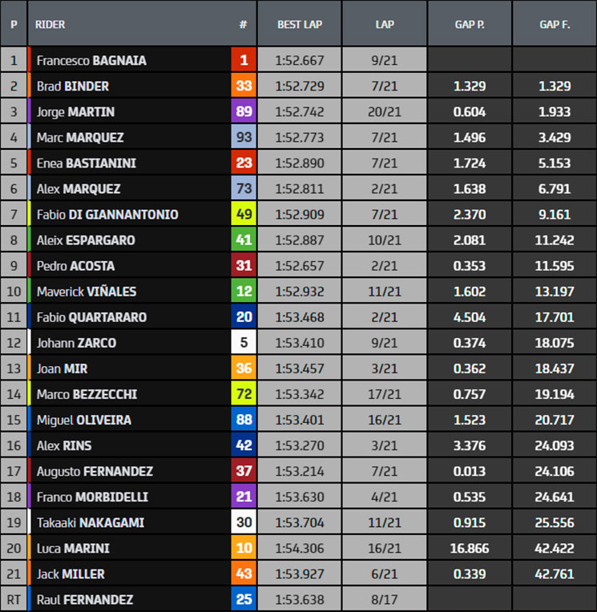597x612 pixels.
Task: Select rider name Marco BEZZECCHI
Action: [x=87, y=394]
